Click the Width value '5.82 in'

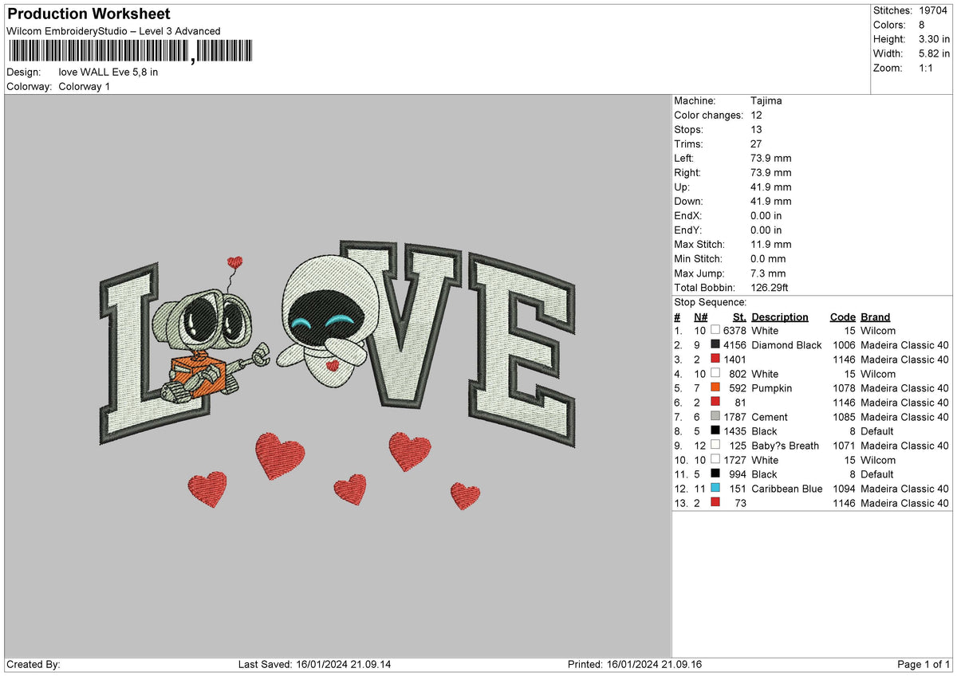[935, 53]
